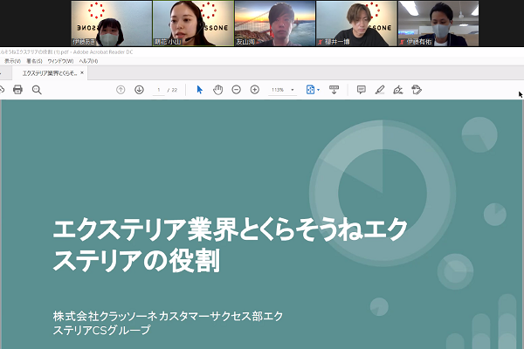Go to previous page with up arrow
The image size is (524, 349).
[x=121, y=90]
